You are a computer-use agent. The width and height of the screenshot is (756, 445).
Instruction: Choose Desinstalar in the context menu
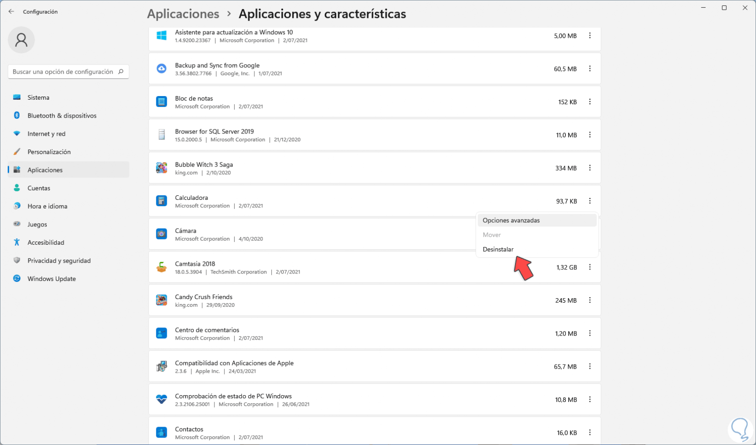click(x=537, y=249)
